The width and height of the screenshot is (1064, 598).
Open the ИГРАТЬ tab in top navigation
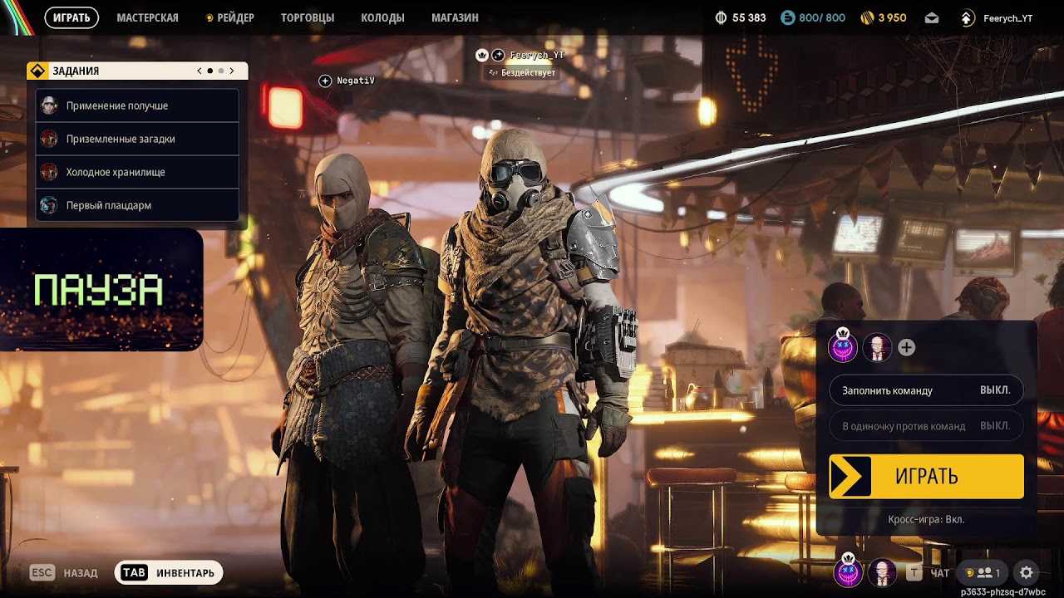tap(71, 17)
